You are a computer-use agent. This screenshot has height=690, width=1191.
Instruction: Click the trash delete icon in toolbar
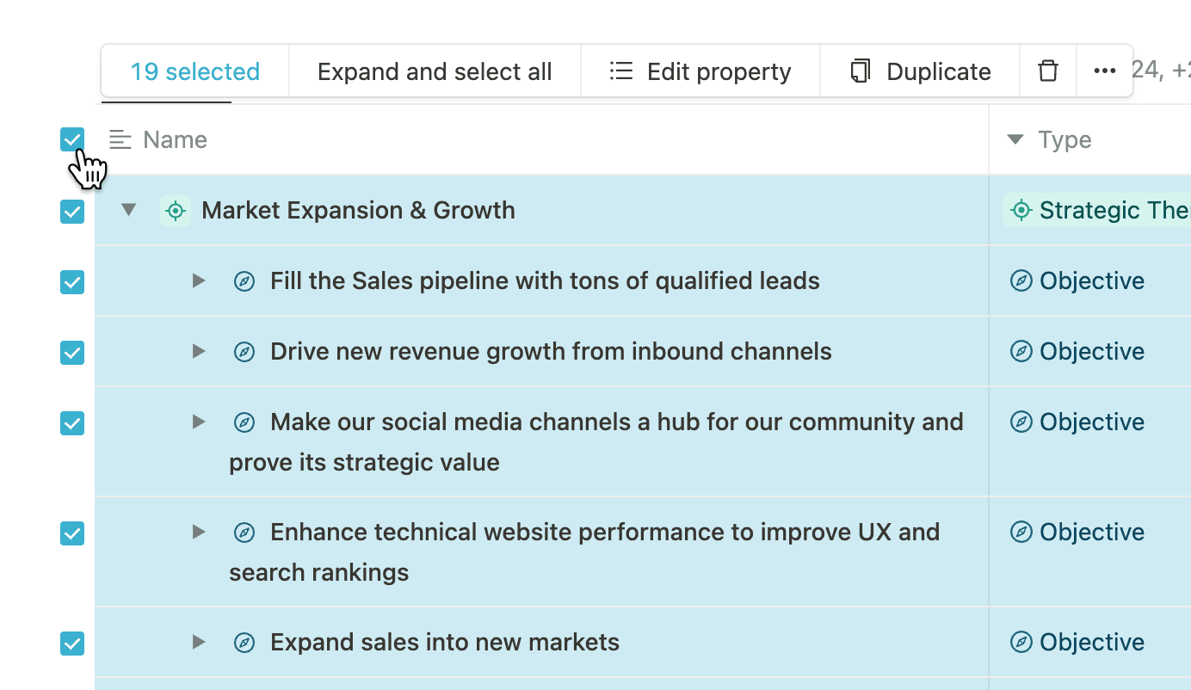click(1047, 71)
